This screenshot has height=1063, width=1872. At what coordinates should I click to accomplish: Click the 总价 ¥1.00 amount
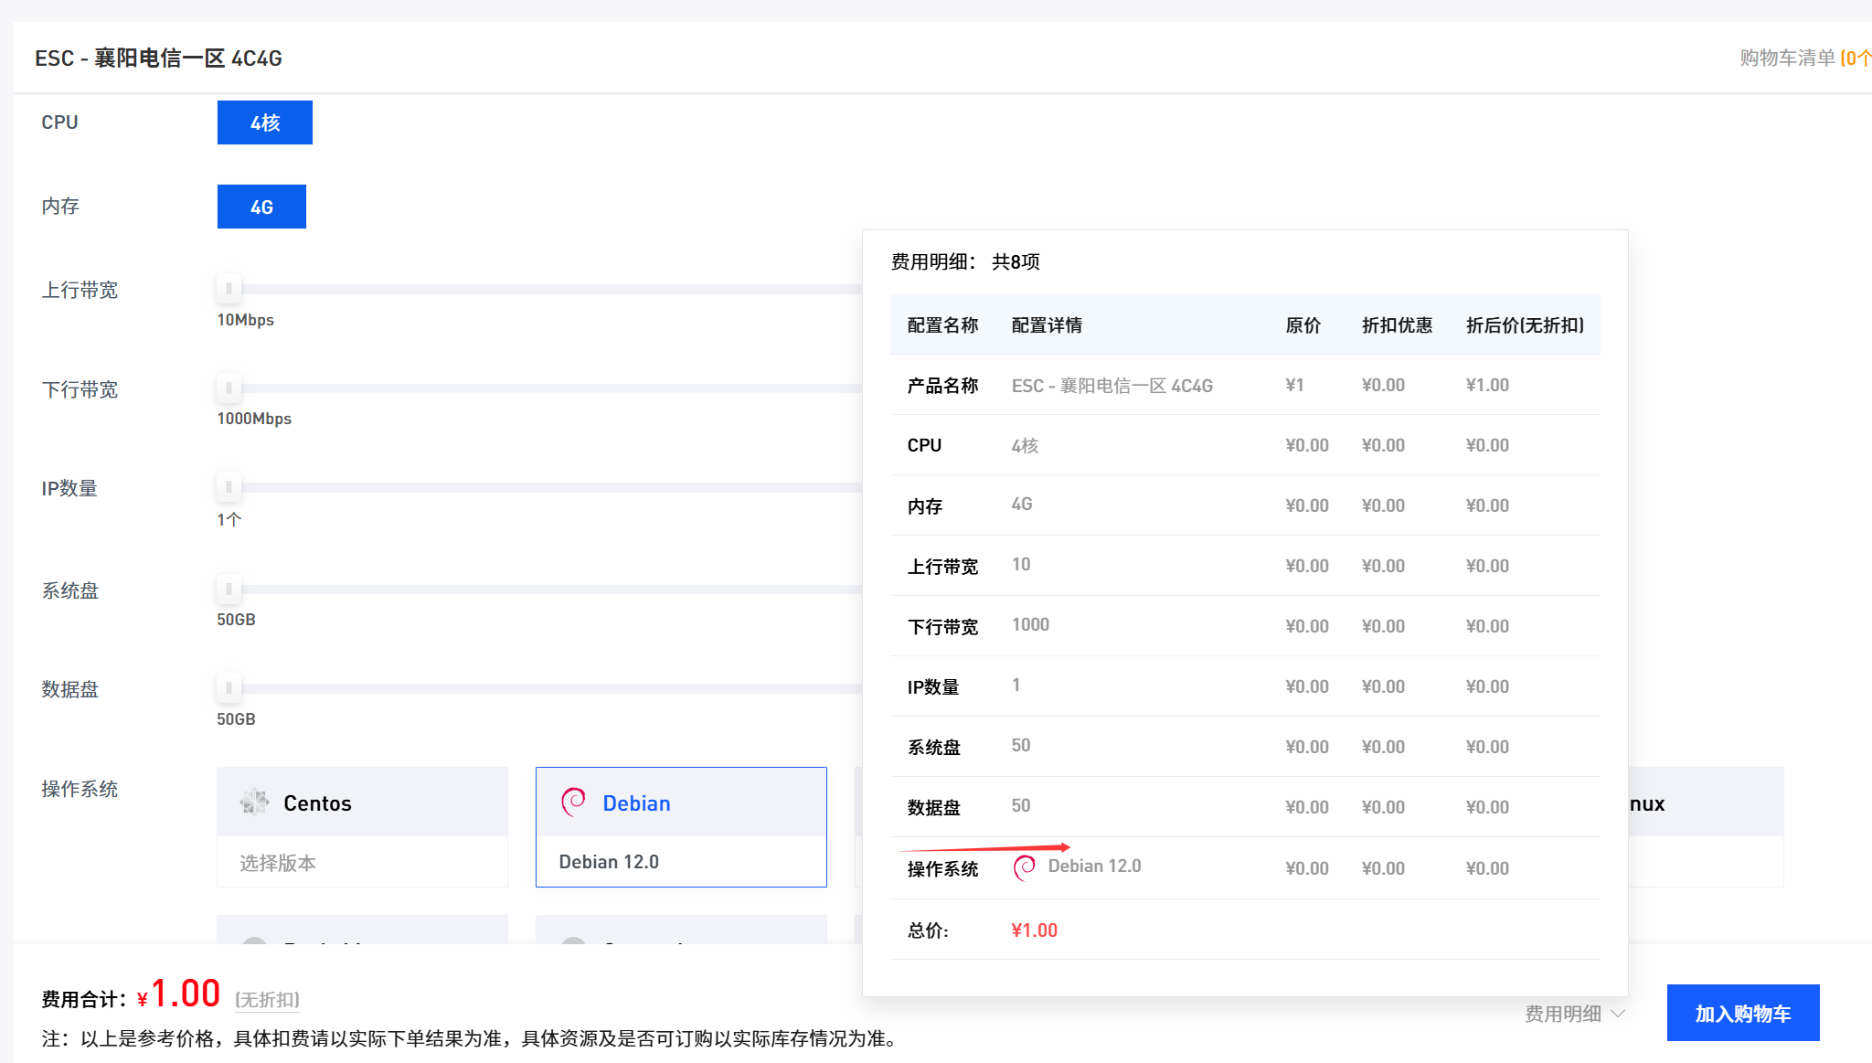1034,930
